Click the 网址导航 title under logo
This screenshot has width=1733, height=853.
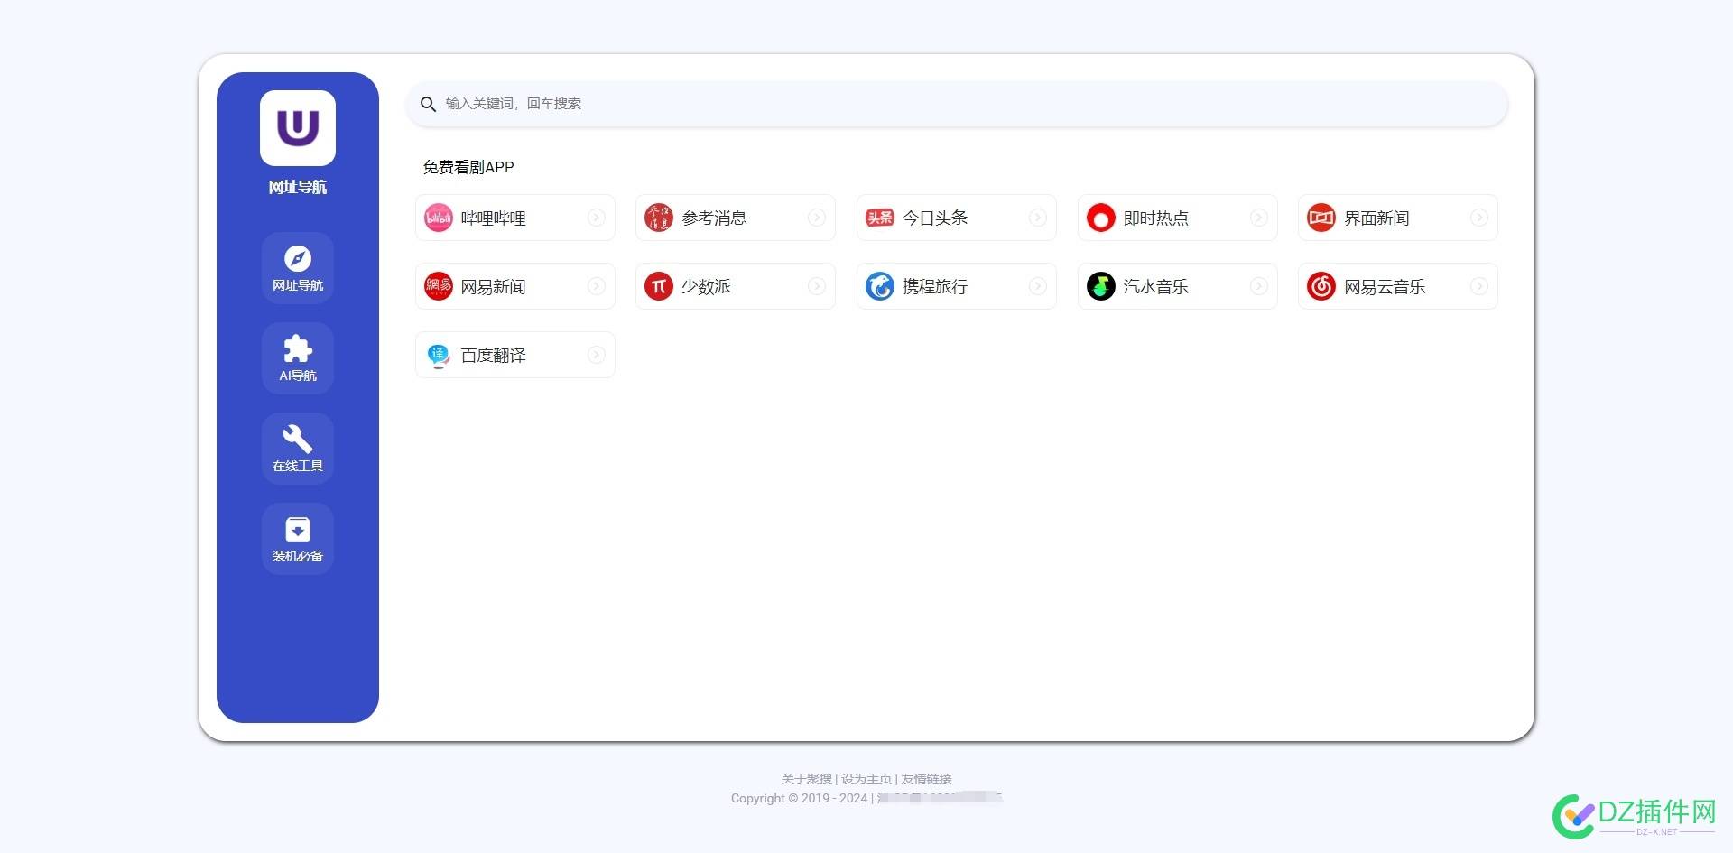point(298,187)
